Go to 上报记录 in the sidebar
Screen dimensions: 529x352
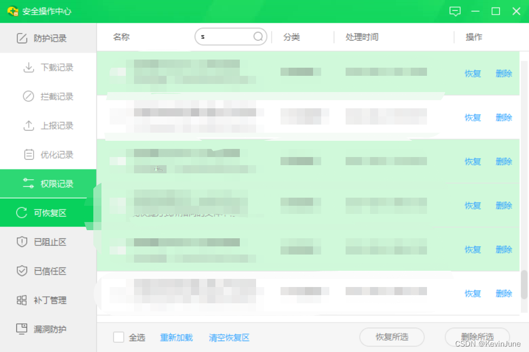pyautogui.click(x=48, y=126)
